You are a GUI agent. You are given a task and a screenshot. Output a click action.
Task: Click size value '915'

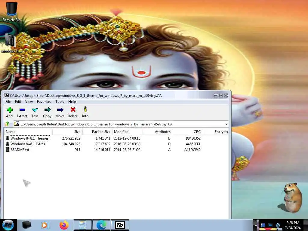77,150
